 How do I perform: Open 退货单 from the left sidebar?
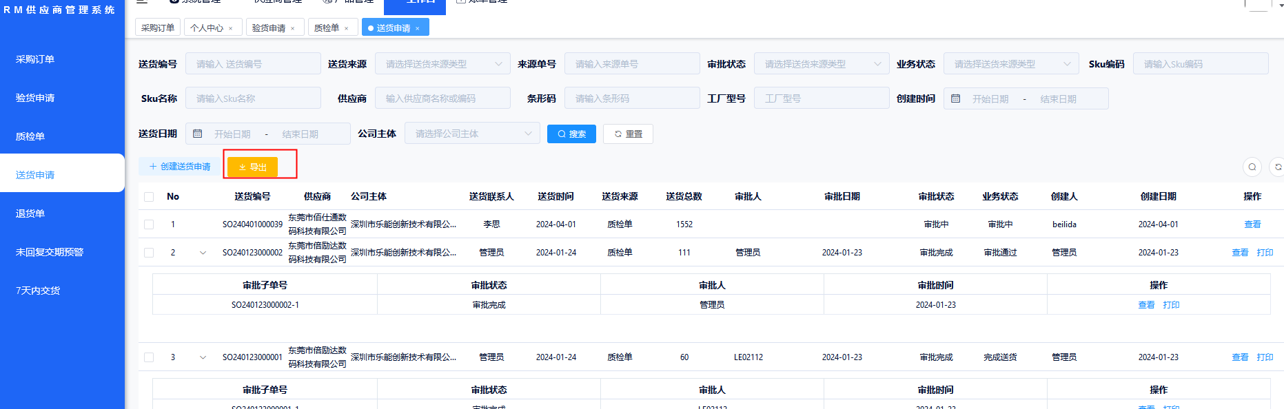pyautogui.click(x=30, y=213)
